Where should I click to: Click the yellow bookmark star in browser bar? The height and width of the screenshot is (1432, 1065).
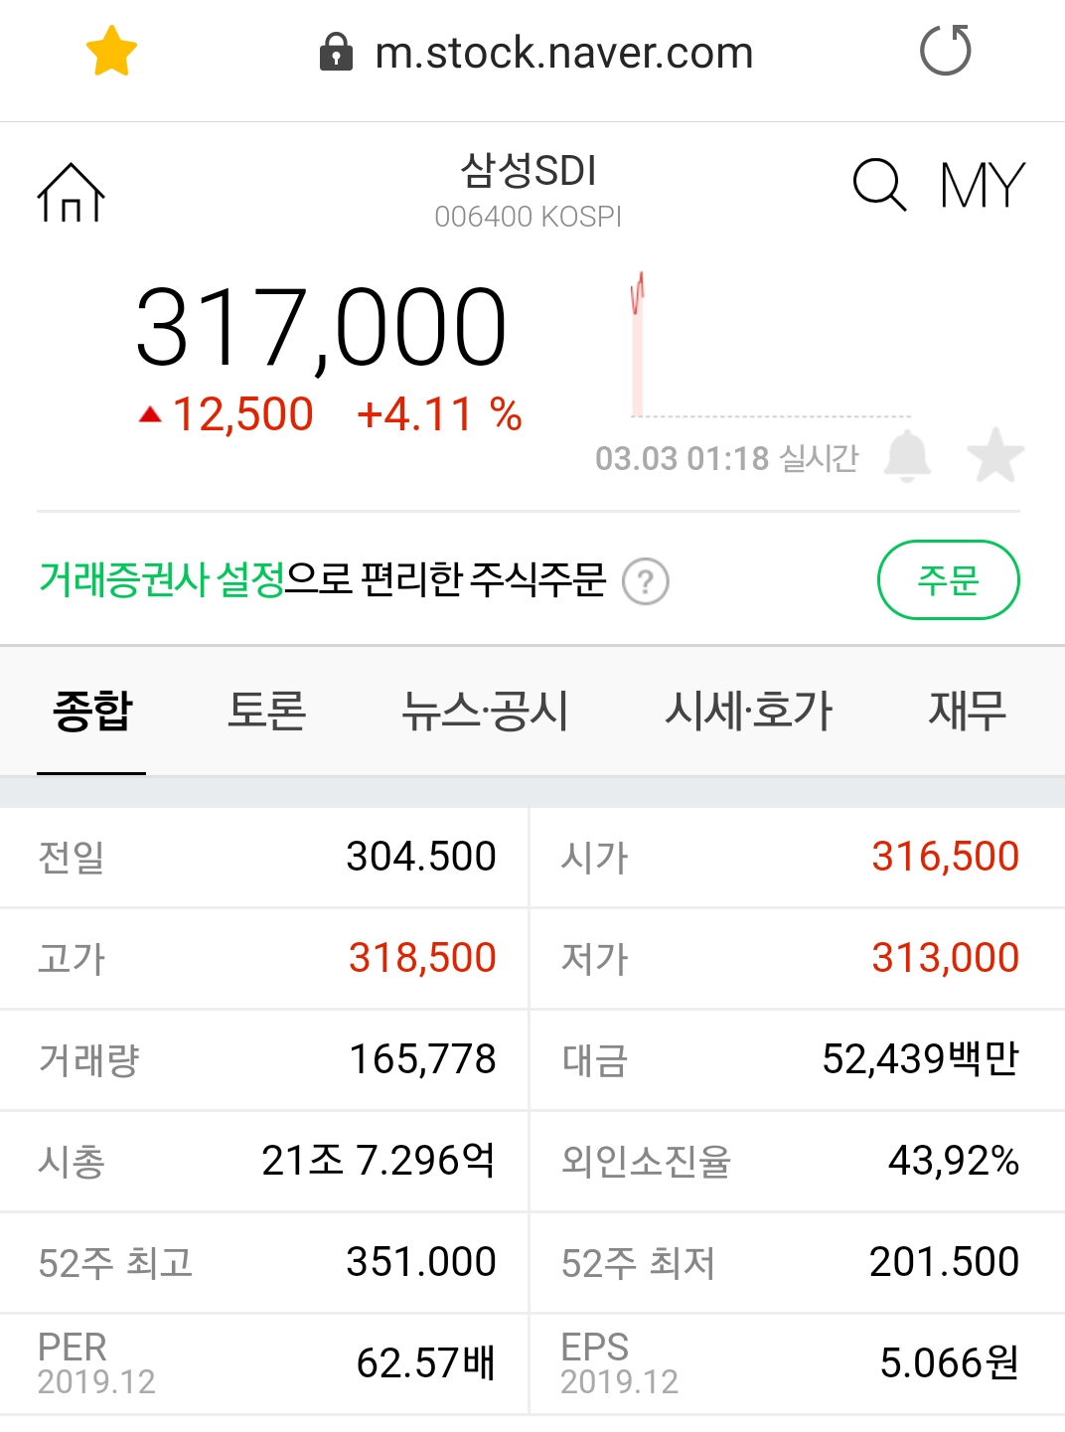111,52
